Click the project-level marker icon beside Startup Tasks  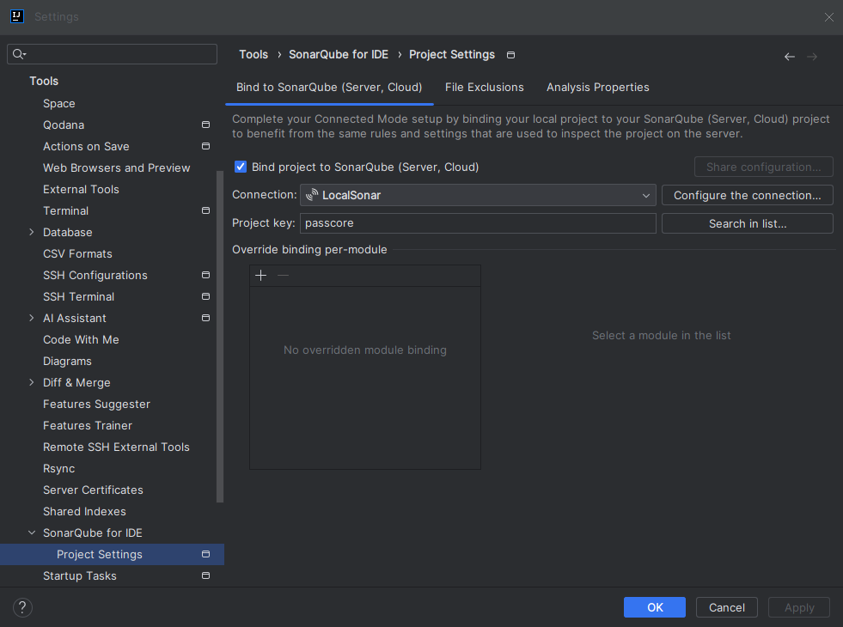tap(205, 575)
